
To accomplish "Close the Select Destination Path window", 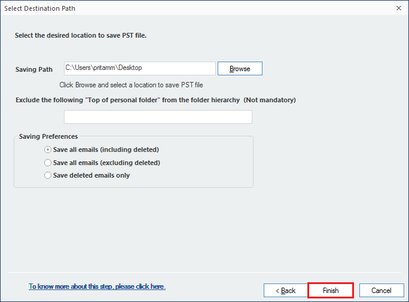I will 399,8.
